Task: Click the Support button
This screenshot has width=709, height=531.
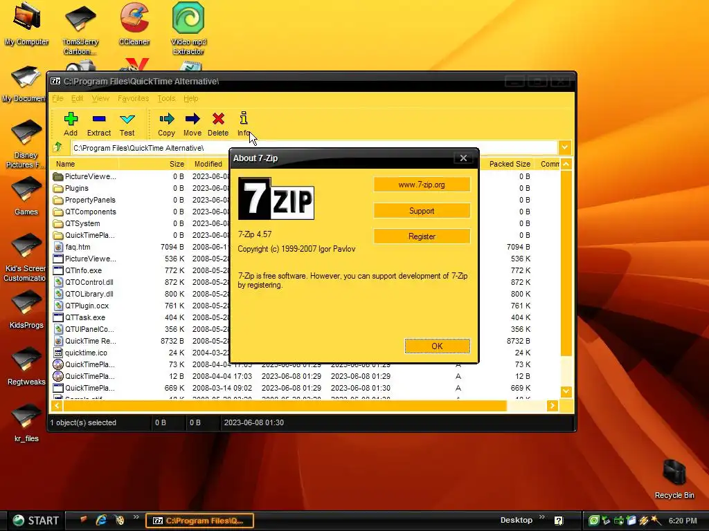Action: 422,211
